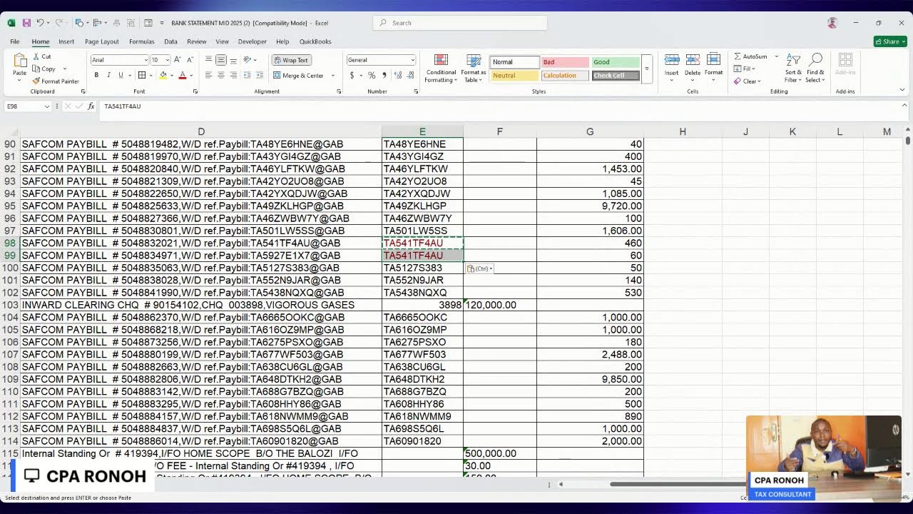Viewport: 913px width, 514px height.
Task: Undo the last action
Action: click(41, 23)
